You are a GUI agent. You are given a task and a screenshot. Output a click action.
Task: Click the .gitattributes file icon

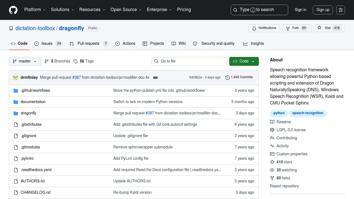pyautogui.click(x=16, y=124)
